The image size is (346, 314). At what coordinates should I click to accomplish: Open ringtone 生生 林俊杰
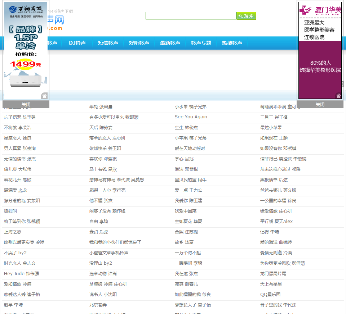coord(186,127)
